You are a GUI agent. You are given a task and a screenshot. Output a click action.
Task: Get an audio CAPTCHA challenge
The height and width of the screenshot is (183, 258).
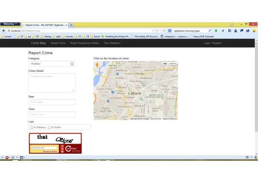tap(62, 149)
